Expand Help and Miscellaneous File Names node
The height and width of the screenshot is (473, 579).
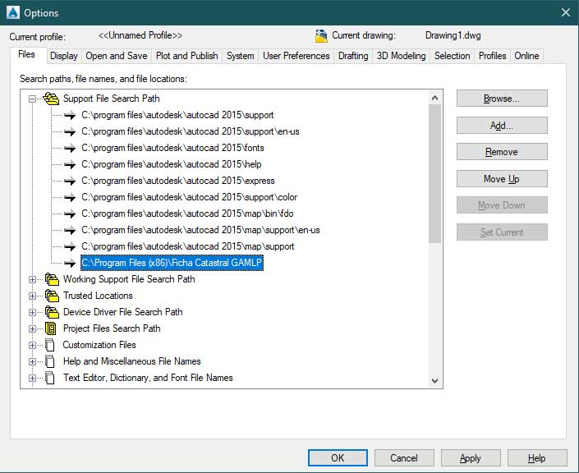click(x=33, y=362)
